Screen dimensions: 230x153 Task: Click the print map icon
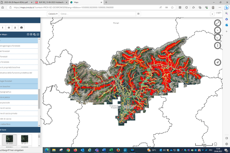(9, 27)
